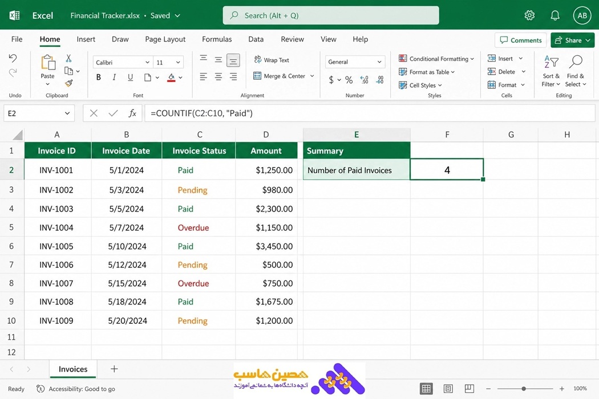Align cell text to the right

click(233, 77)
